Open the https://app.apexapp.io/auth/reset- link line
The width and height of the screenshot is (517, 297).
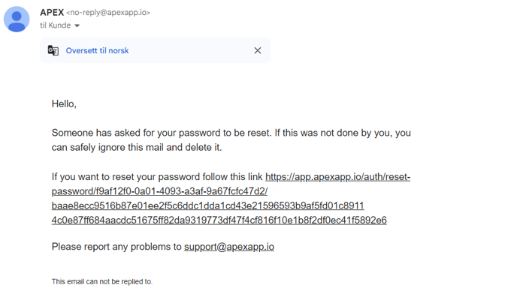pyautogui.click(x=337, y=176)
